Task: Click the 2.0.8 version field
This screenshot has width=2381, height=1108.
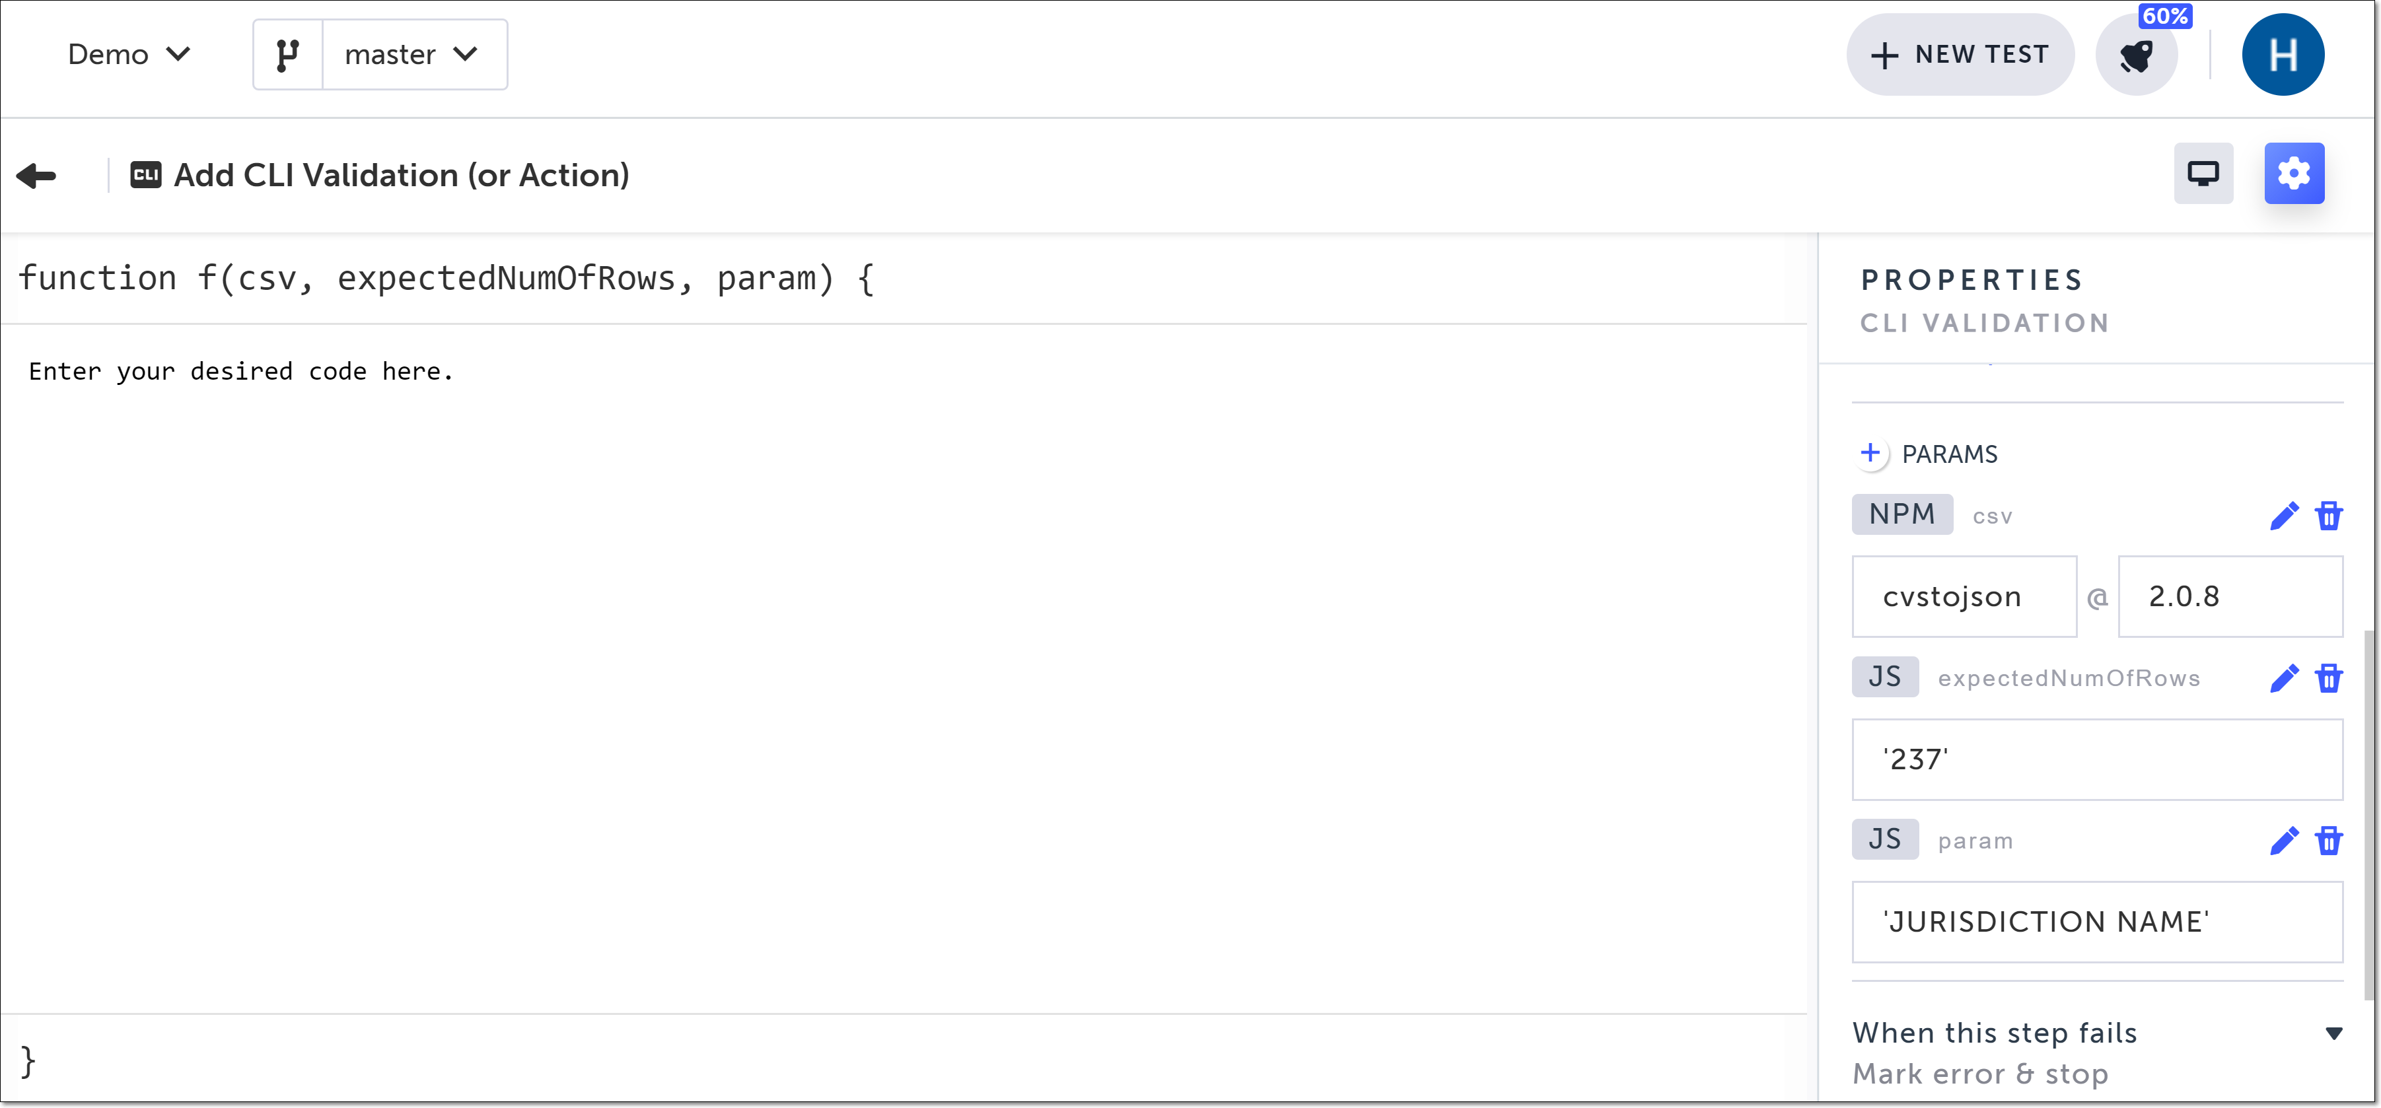Action: tap(2228, 597)
